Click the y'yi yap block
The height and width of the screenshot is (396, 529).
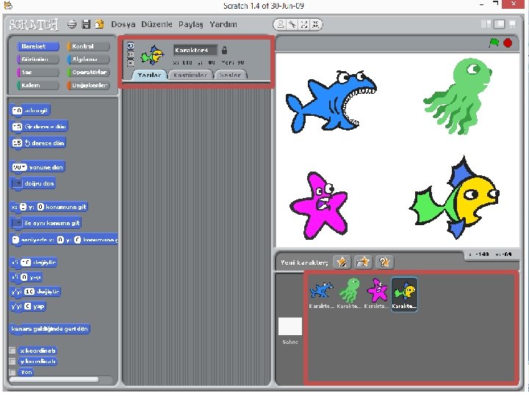click(x=28, y=307)
